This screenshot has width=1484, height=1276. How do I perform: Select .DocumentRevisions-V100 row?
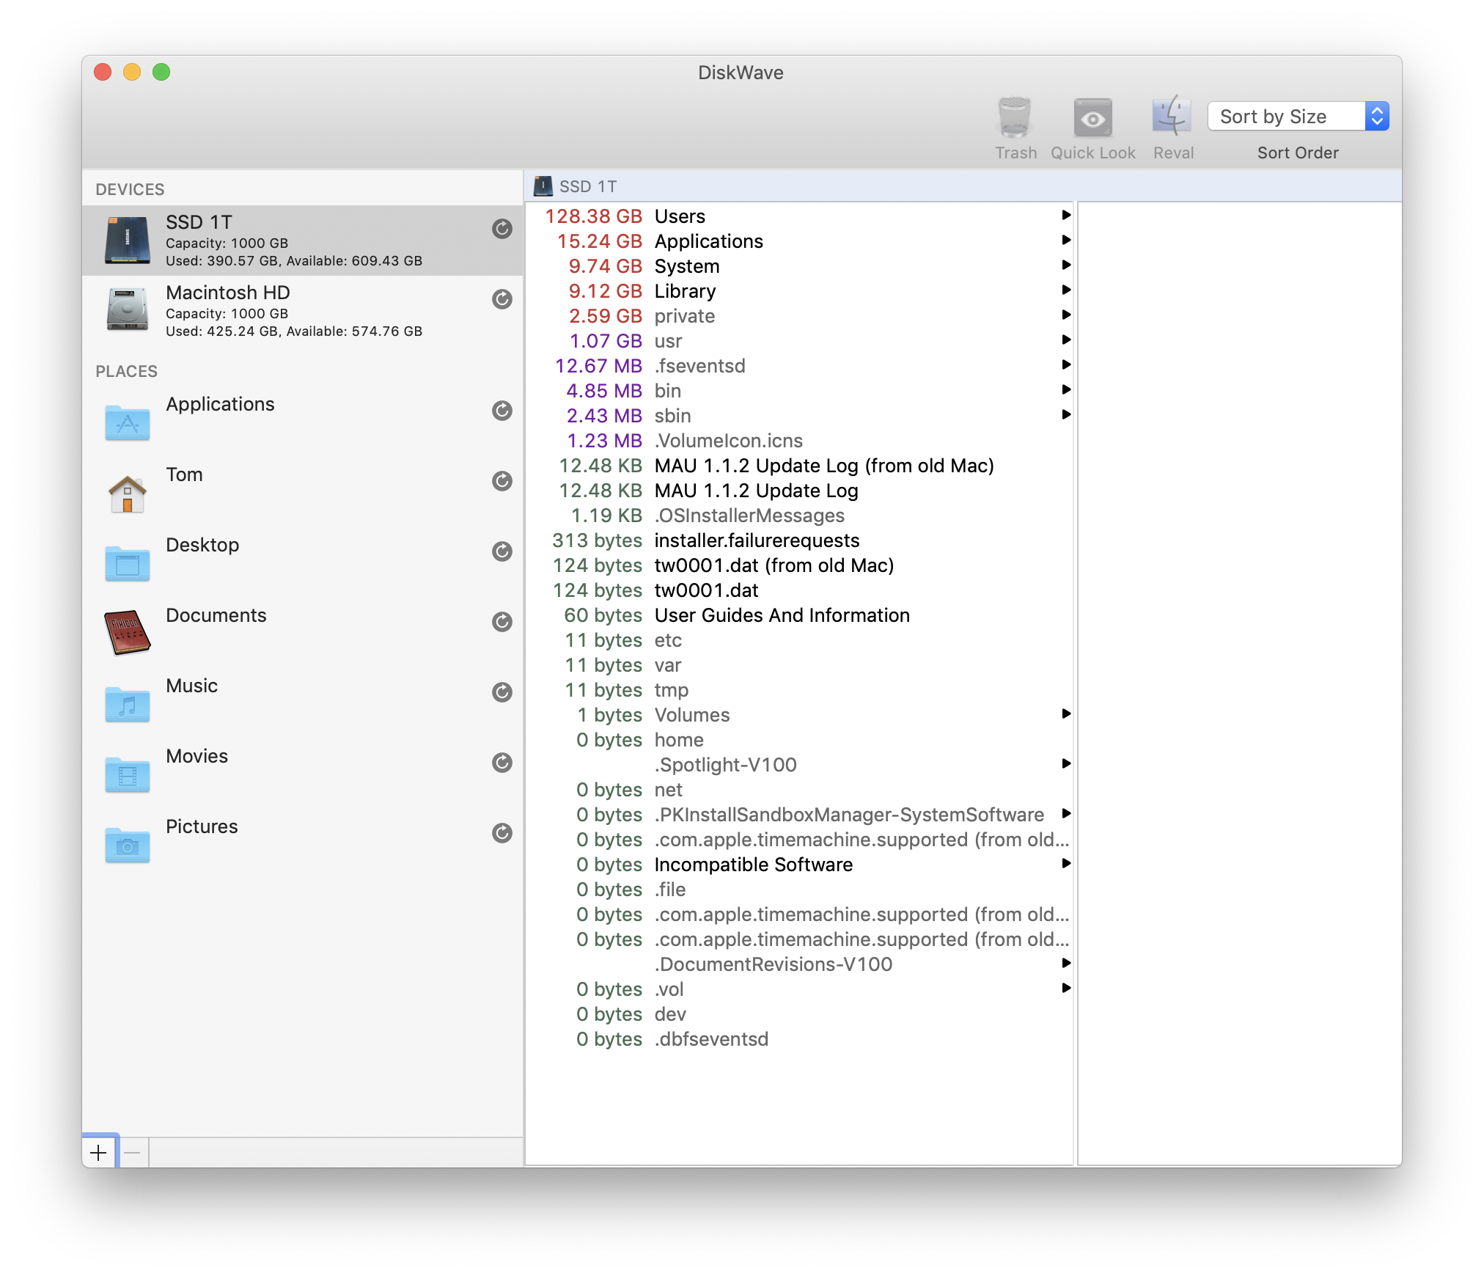[799, 964]
